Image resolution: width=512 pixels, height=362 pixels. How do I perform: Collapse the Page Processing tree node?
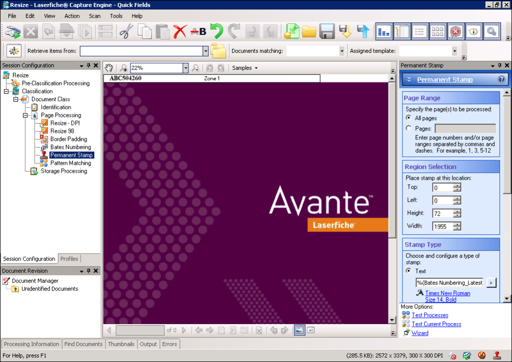pyautogui.click(x=25, y=115)
